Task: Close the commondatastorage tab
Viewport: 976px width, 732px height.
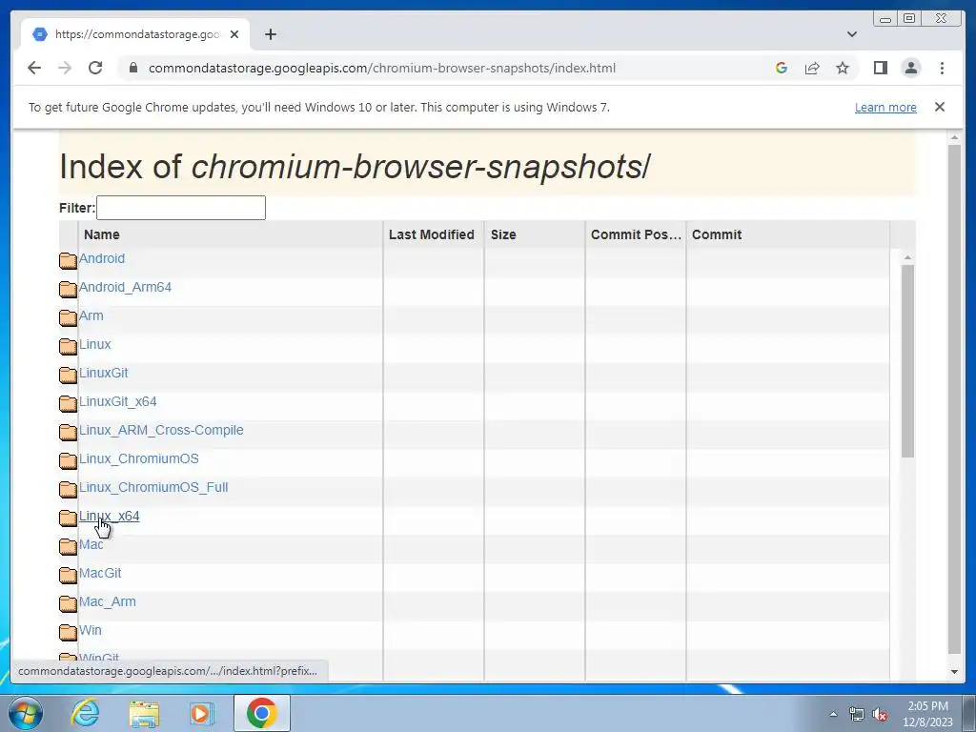Action: [x=234, y=34]
